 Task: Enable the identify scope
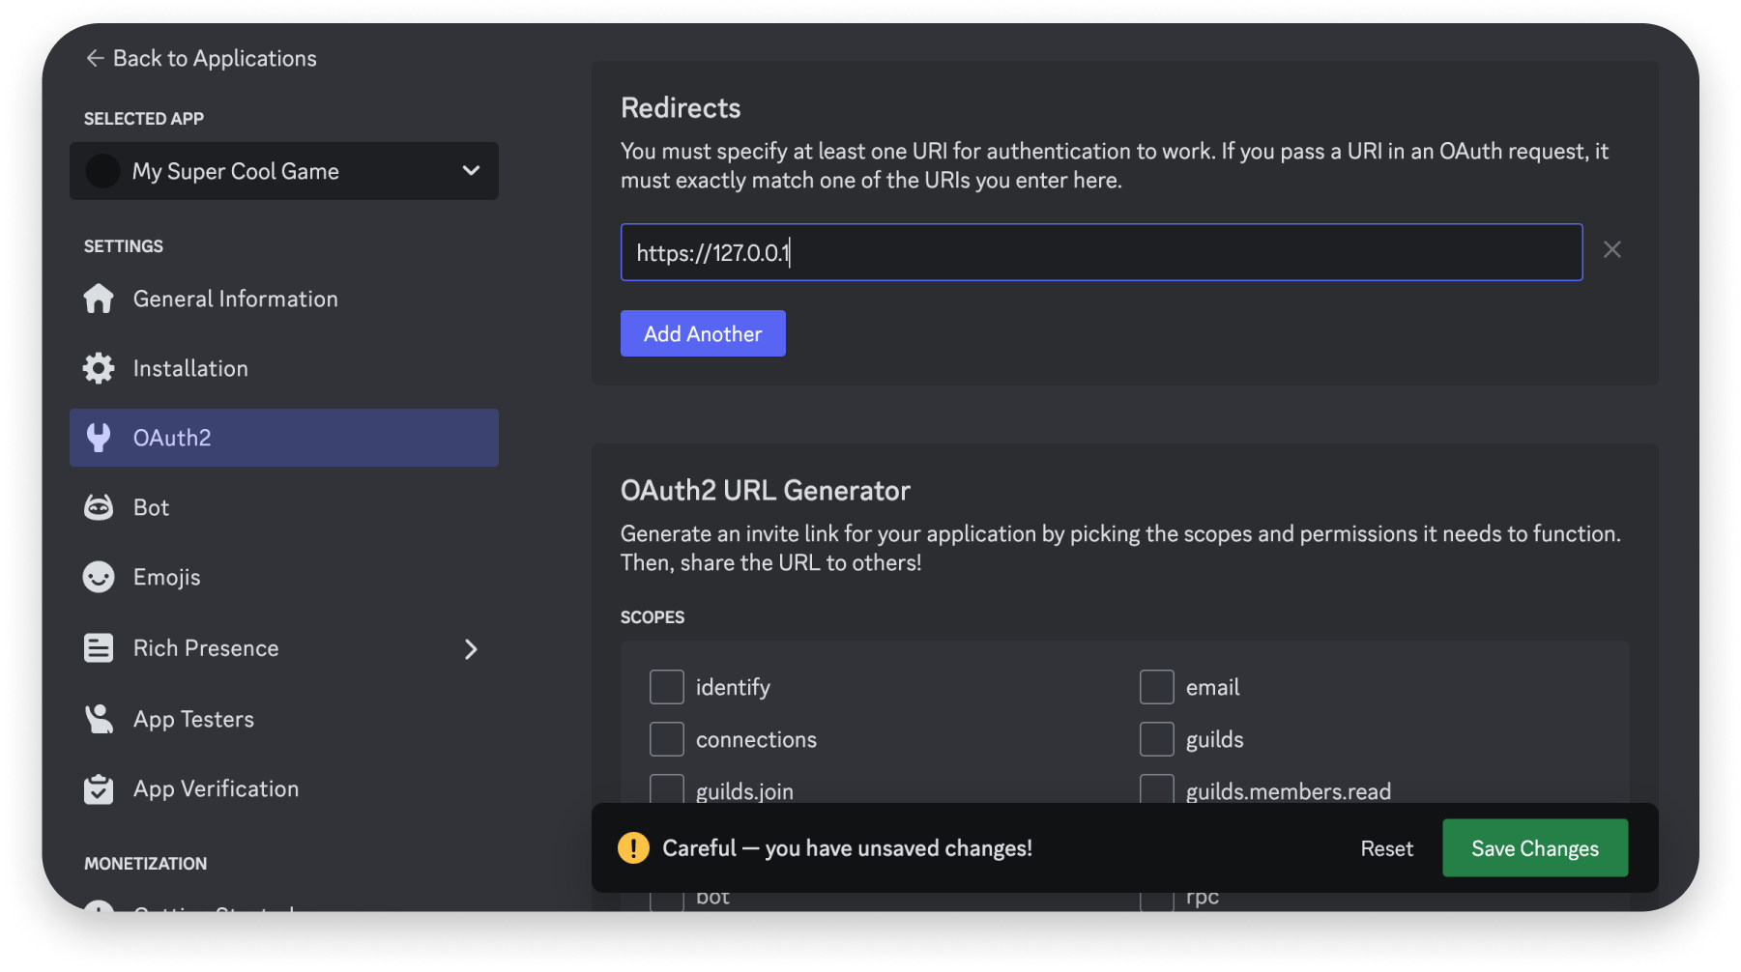pyautogui.click(x=666, y=686)
